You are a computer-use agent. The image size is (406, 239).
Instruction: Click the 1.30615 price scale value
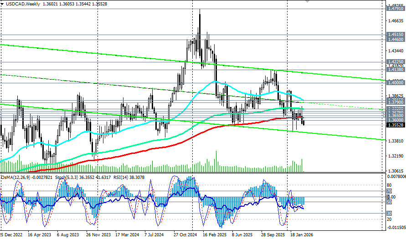tap(396, 171)
